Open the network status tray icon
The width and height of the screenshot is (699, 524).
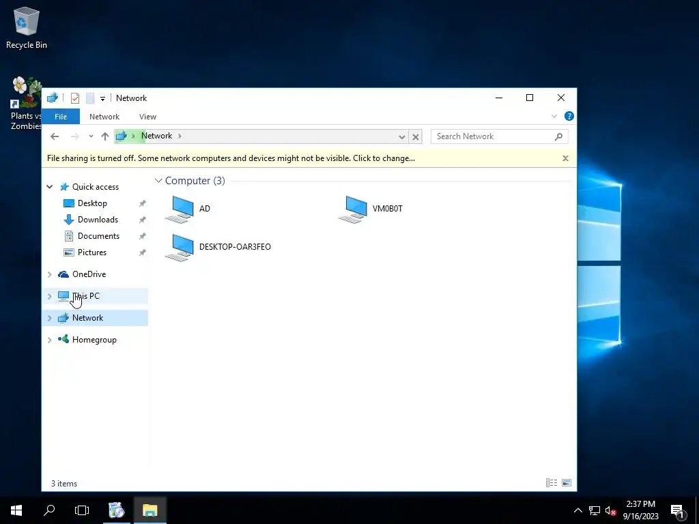tap(595, 510)
